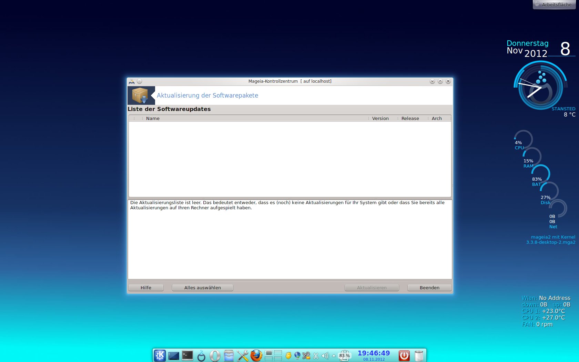This screenshot has width=579, height=362.
Task: Click the red power button in the panel
Action: coord(404,355)
